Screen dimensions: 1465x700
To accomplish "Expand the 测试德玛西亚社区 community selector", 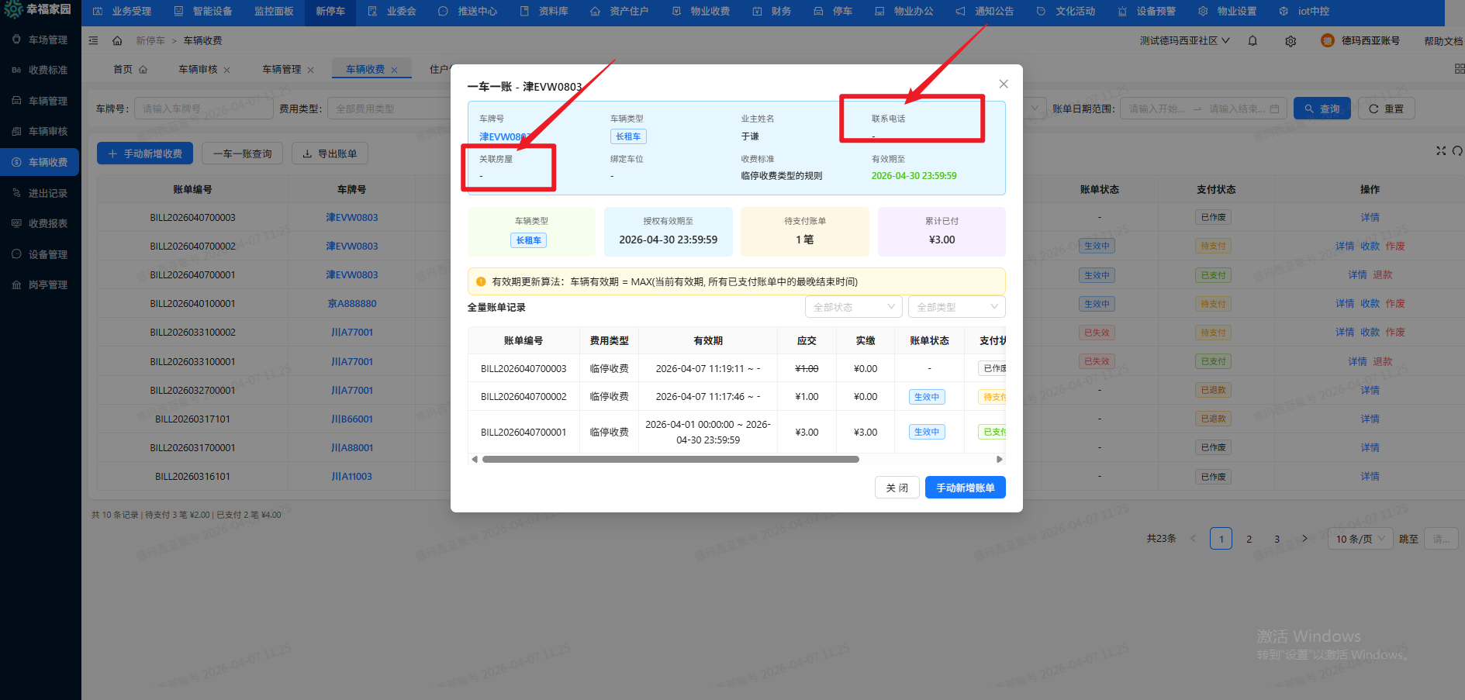I will pyautogui.click(x=1184, y=41).
